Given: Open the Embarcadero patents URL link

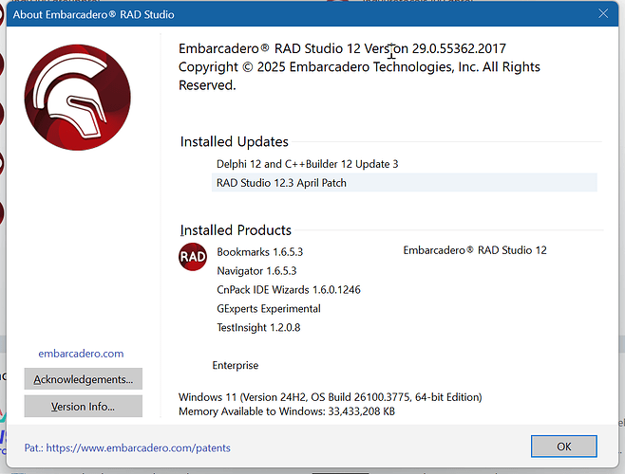Looking at the screenshot, I should 127,447.
